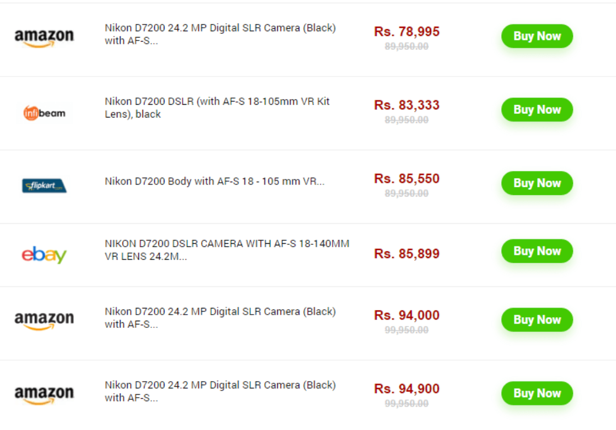Open eBay NIKON D7200 18-140MM product title

(227, 250)
